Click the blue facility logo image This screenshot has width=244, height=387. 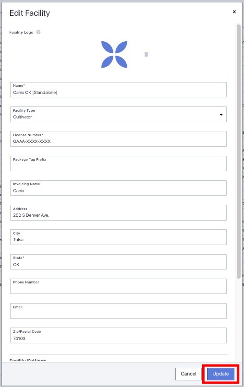[114, 54]
